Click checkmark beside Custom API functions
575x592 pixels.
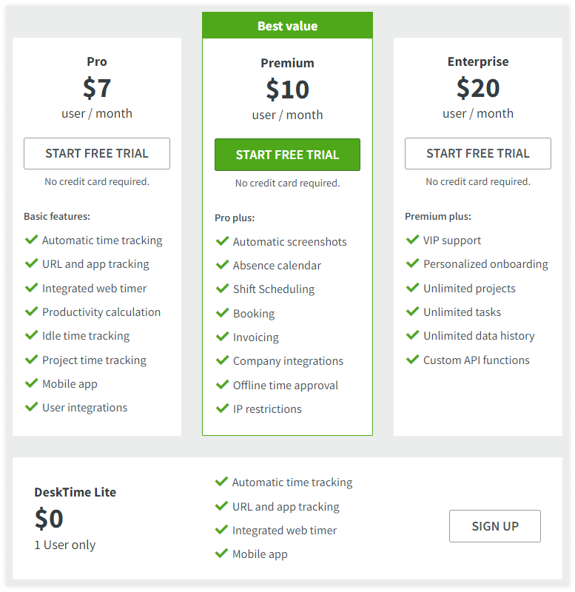(x=413, y=359)
